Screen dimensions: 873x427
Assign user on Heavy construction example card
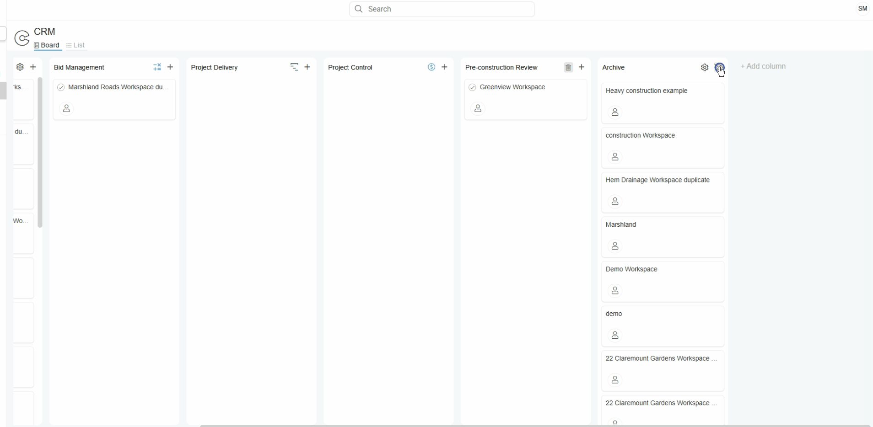(x=615, y=112)
